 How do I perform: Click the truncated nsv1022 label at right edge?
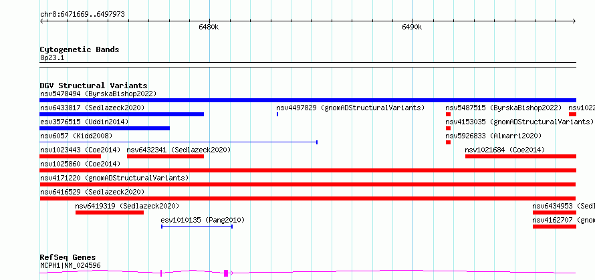coord(582,108)
